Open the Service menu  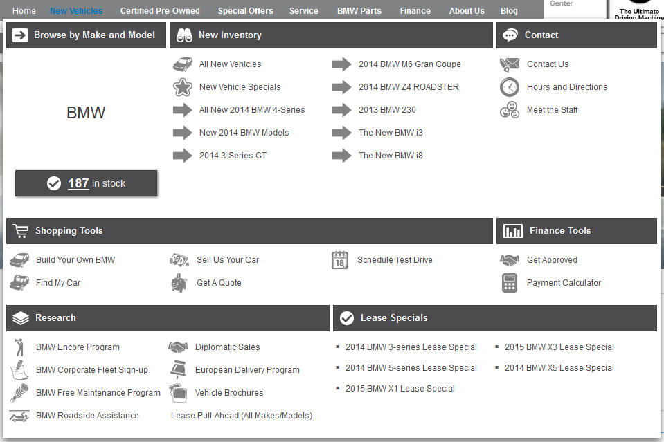pos(304,11)
